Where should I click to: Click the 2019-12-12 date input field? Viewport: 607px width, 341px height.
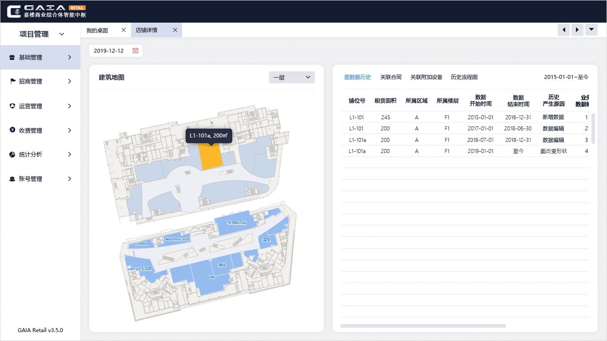(109, 51)
